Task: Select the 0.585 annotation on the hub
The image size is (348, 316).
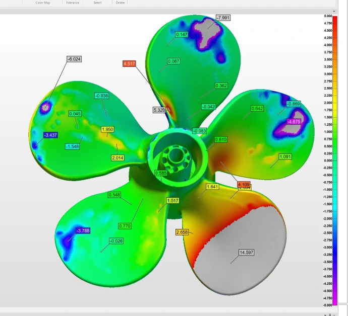Action: click(x=161, y=173)
